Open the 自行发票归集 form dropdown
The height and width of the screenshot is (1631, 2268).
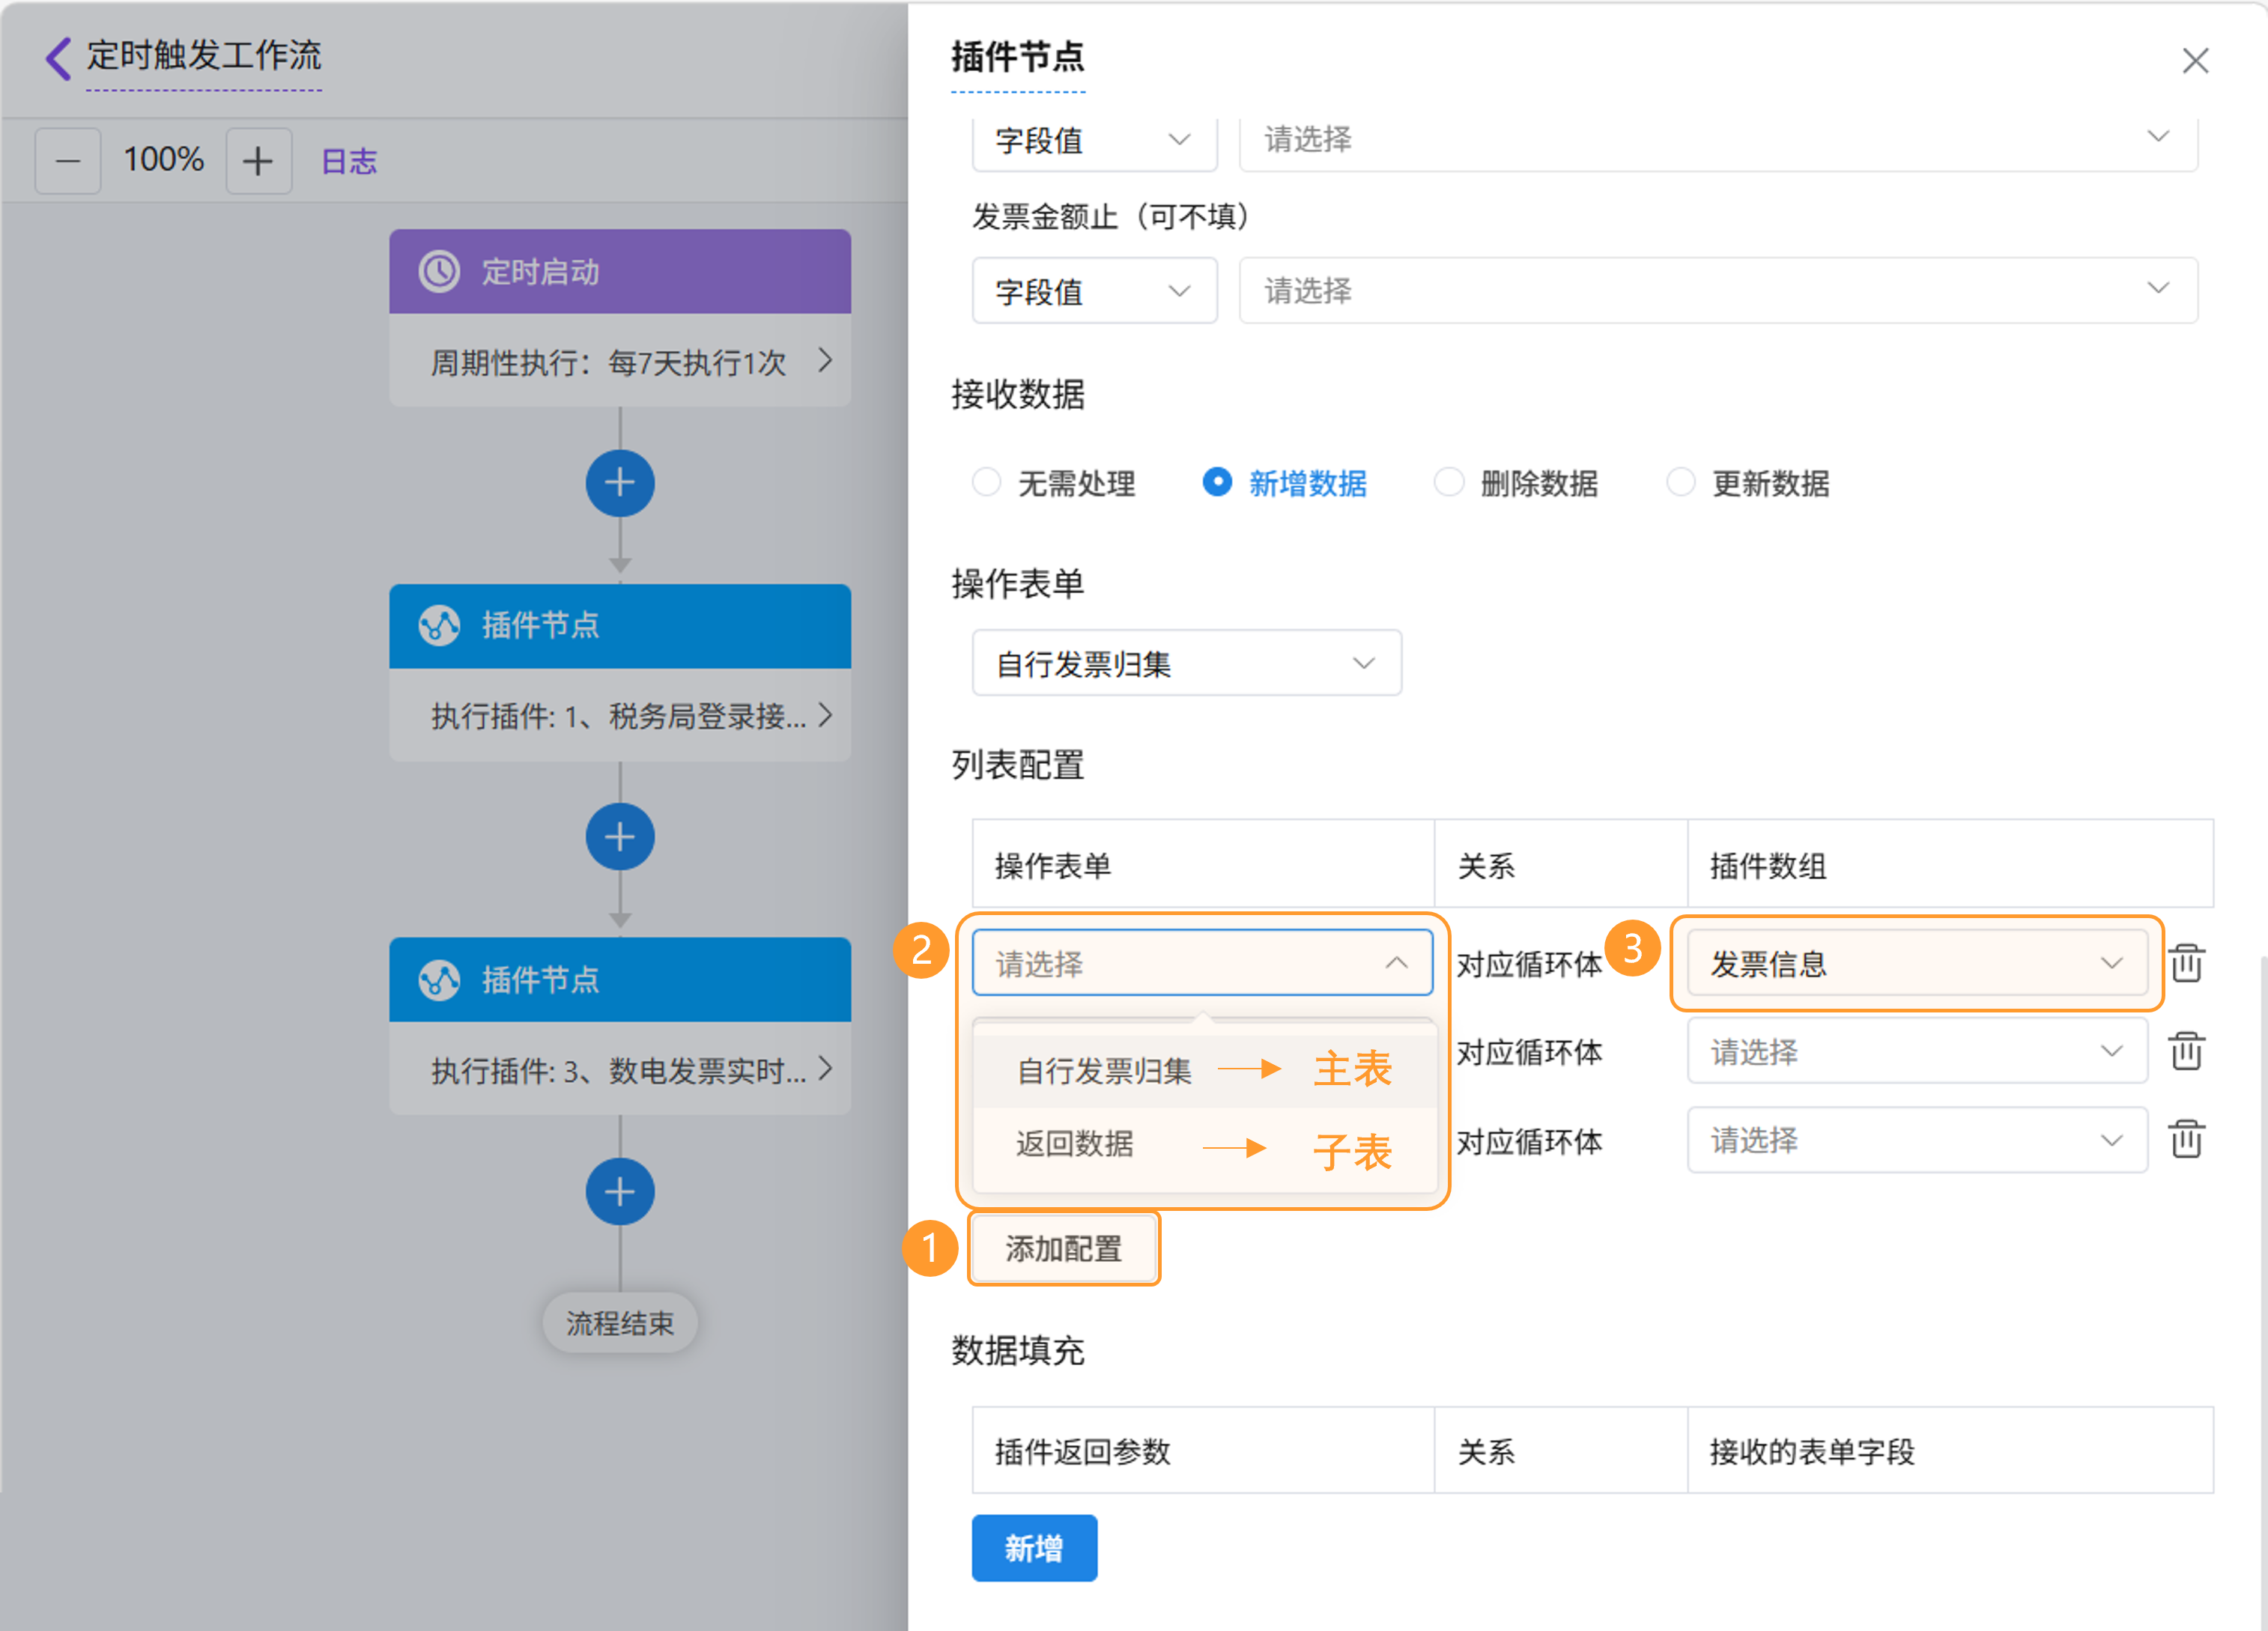tap(1186, 663)
